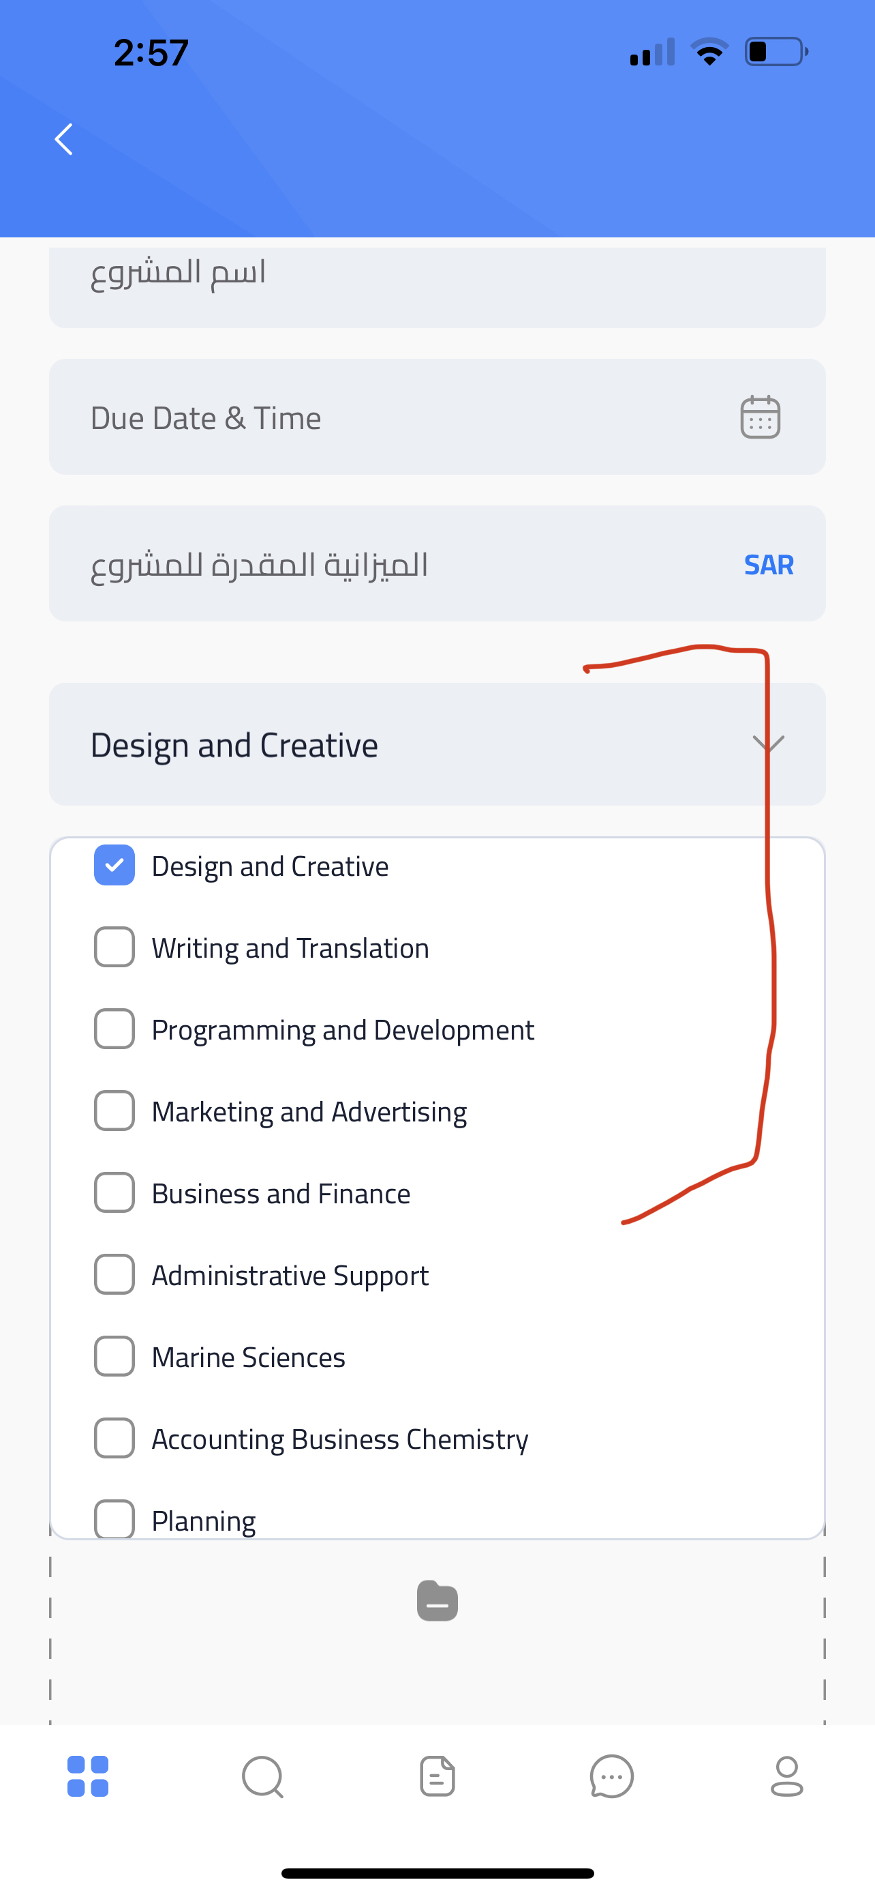Screen dimensions: 875x1895
Task: Focus the Due Date & Time field
Action: click(437, 417)
